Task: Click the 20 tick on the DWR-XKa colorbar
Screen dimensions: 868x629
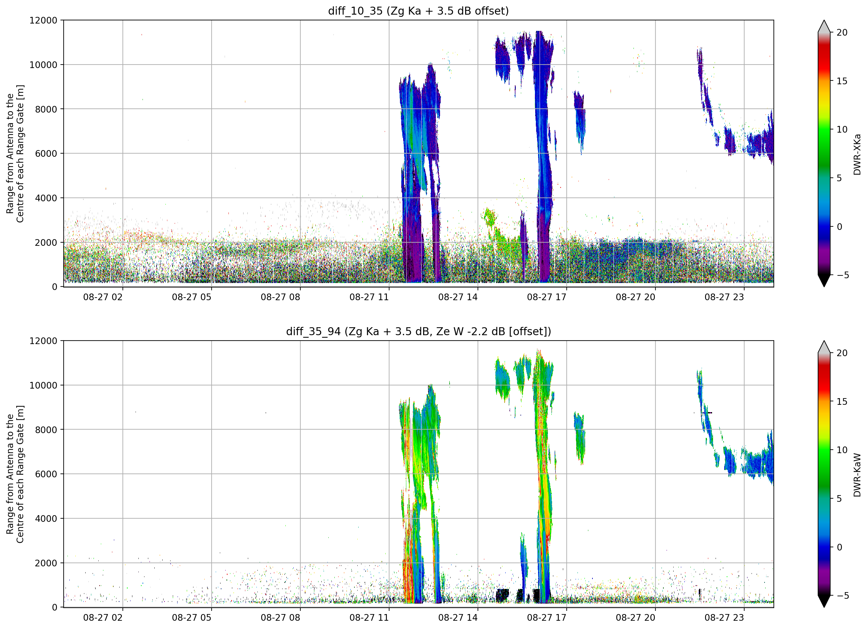Action: 842,32
